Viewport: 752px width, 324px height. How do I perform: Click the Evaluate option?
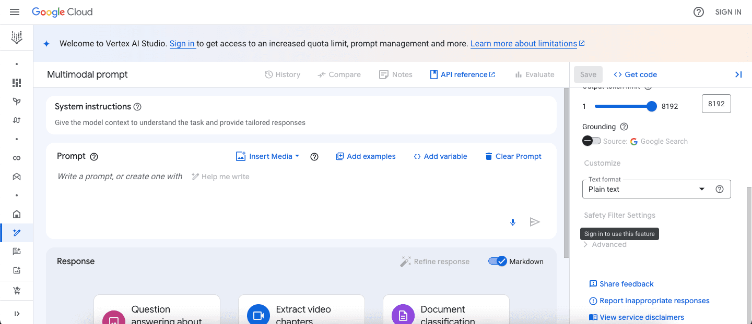point(534,74)
